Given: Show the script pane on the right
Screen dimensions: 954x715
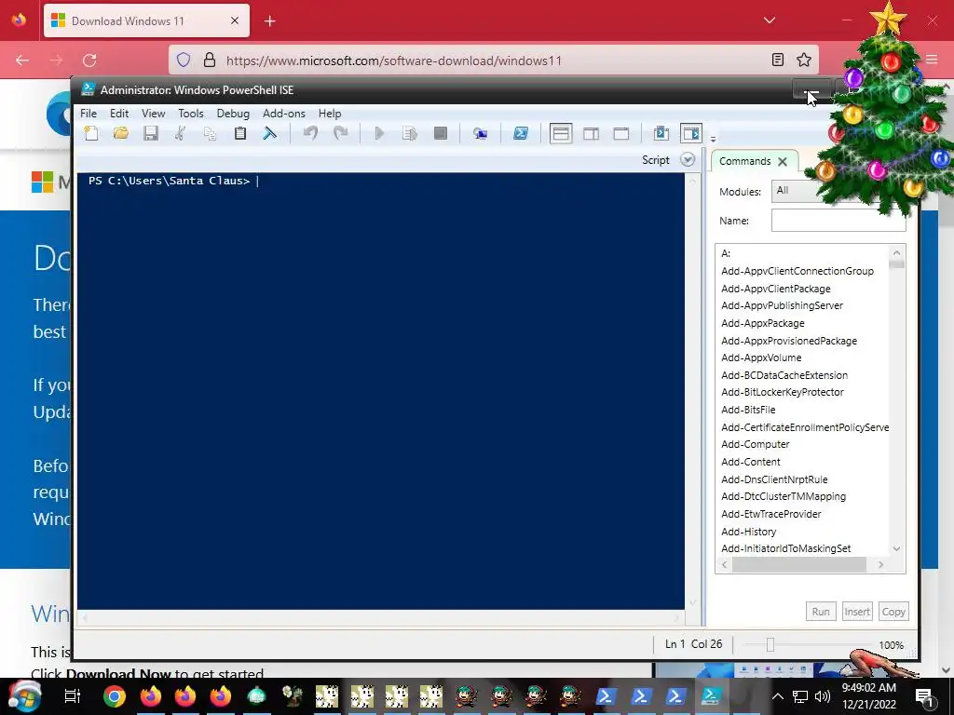Looking at the screenshot, I should [x=592, y=133].
